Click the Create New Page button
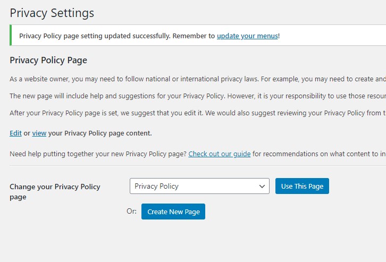The image size is (386, 262). click(173, 212)
